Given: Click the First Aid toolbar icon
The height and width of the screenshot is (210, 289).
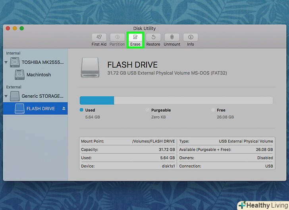Looking at the screenshot, I should pos(99,37).
